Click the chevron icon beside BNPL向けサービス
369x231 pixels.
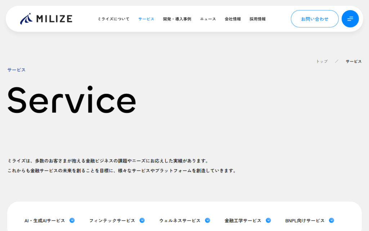point(332,221)
